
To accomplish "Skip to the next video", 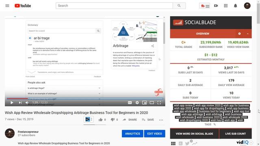I will point(20,103).
